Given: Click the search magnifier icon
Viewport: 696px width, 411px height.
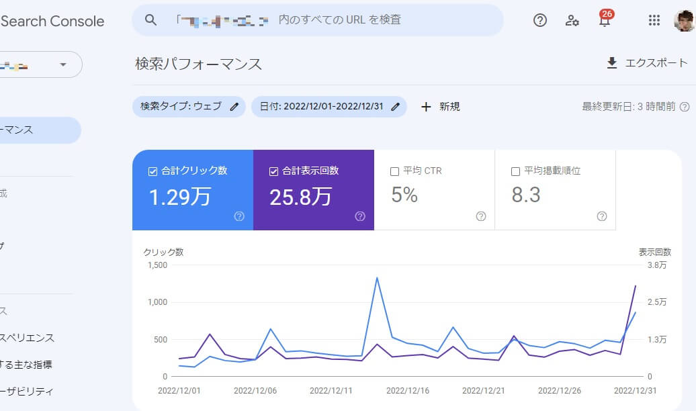Looking at the screenshot, I should [151, 20].
